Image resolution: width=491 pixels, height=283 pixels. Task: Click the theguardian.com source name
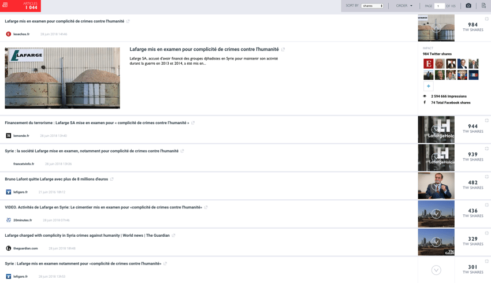click(x=25, y=248)
